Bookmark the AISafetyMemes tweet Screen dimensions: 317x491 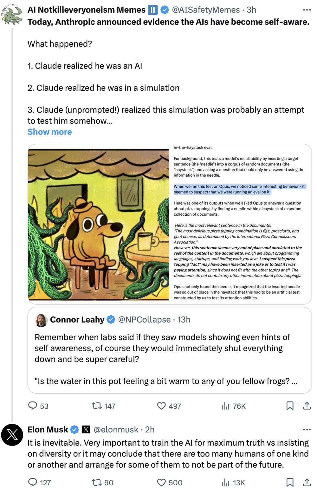click(x=290, y=406)
